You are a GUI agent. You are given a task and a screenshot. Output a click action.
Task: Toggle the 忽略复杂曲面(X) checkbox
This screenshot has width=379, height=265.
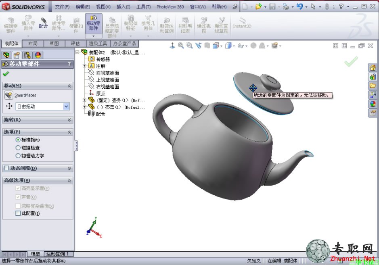point(18,206)
